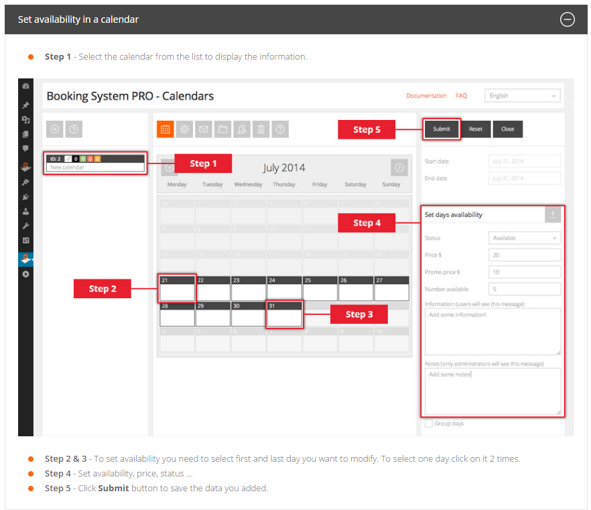
Task: Open the Help question-mark icon in the toolbar
Action: tap(279, 129)
